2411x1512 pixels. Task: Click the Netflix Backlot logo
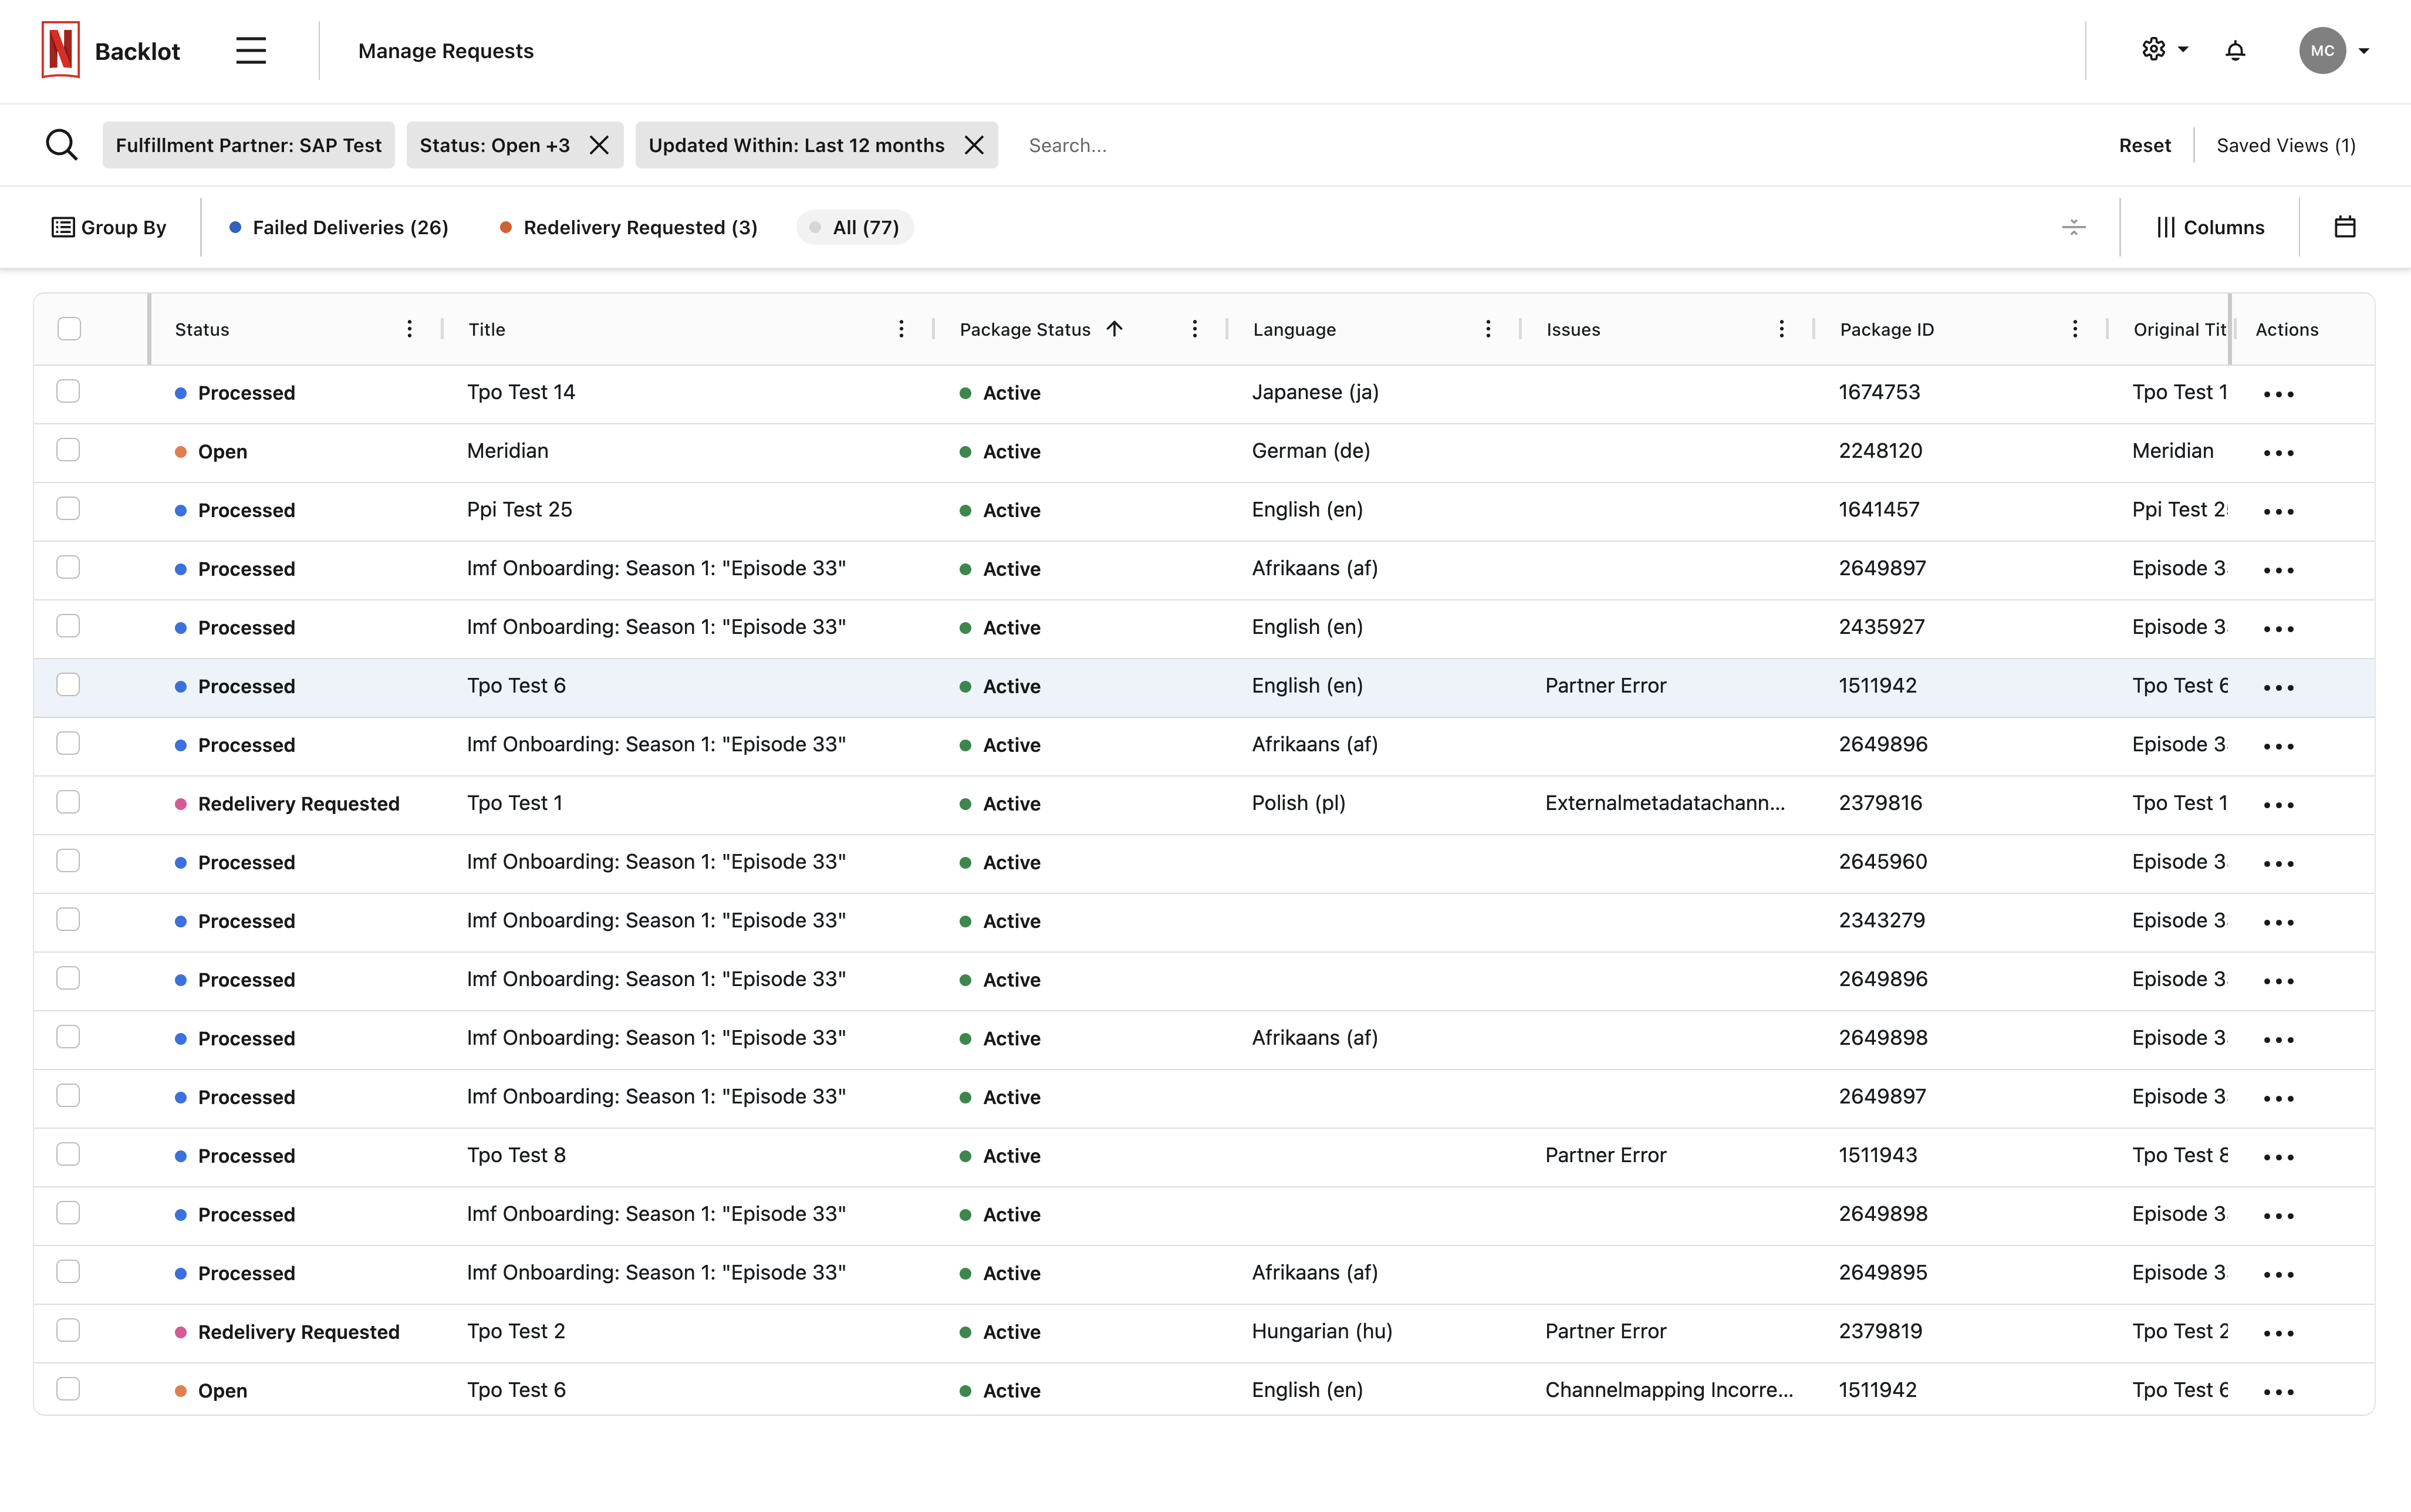point(61,50)
